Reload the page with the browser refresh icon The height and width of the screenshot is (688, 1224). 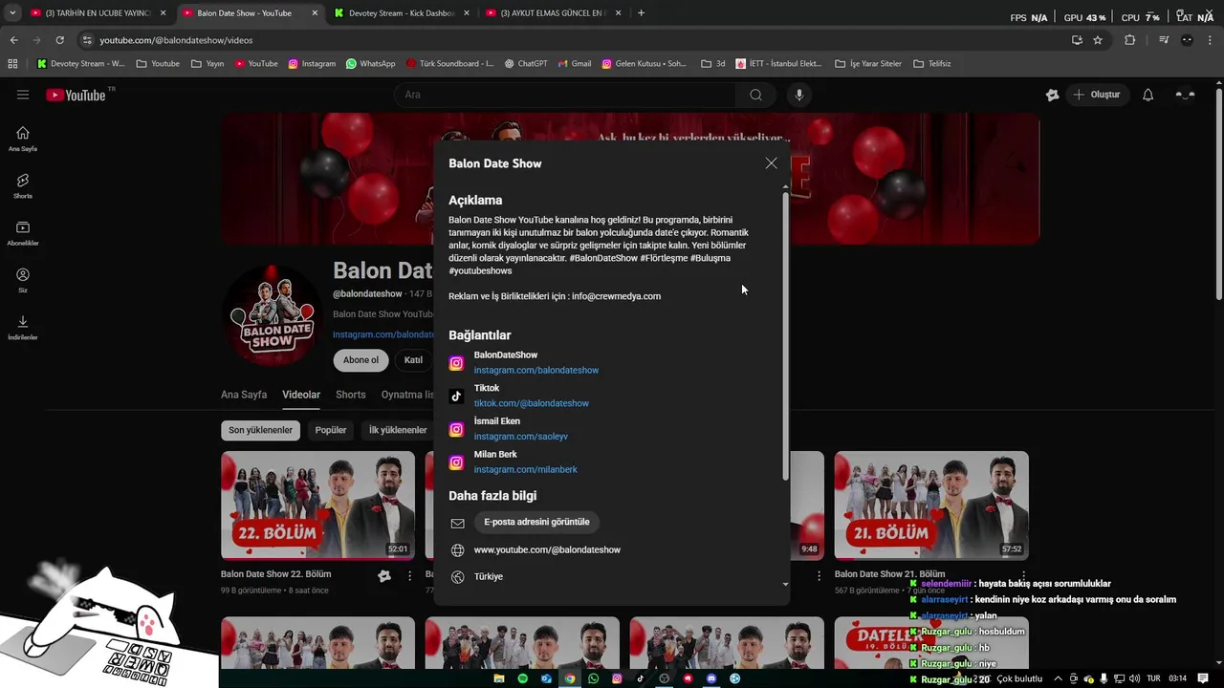(59, 40)
